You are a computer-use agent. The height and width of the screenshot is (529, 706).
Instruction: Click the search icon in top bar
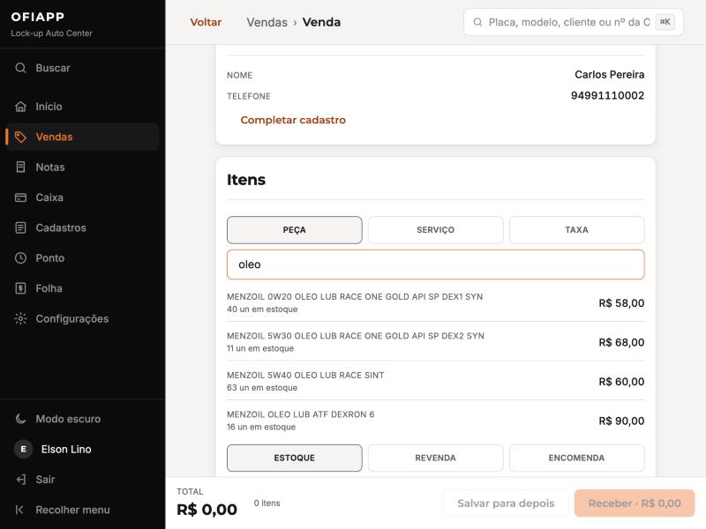point(477,22)
